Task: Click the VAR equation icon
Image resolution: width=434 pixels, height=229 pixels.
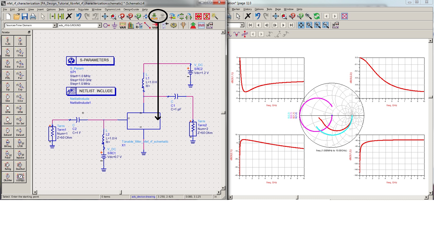Action: 123,25
